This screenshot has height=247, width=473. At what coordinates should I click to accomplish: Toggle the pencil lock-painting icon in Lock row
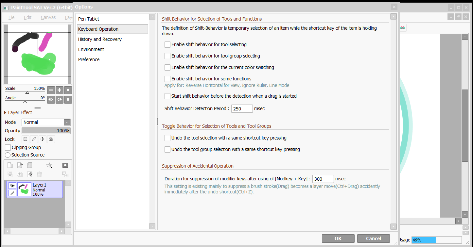pos(34,139)
